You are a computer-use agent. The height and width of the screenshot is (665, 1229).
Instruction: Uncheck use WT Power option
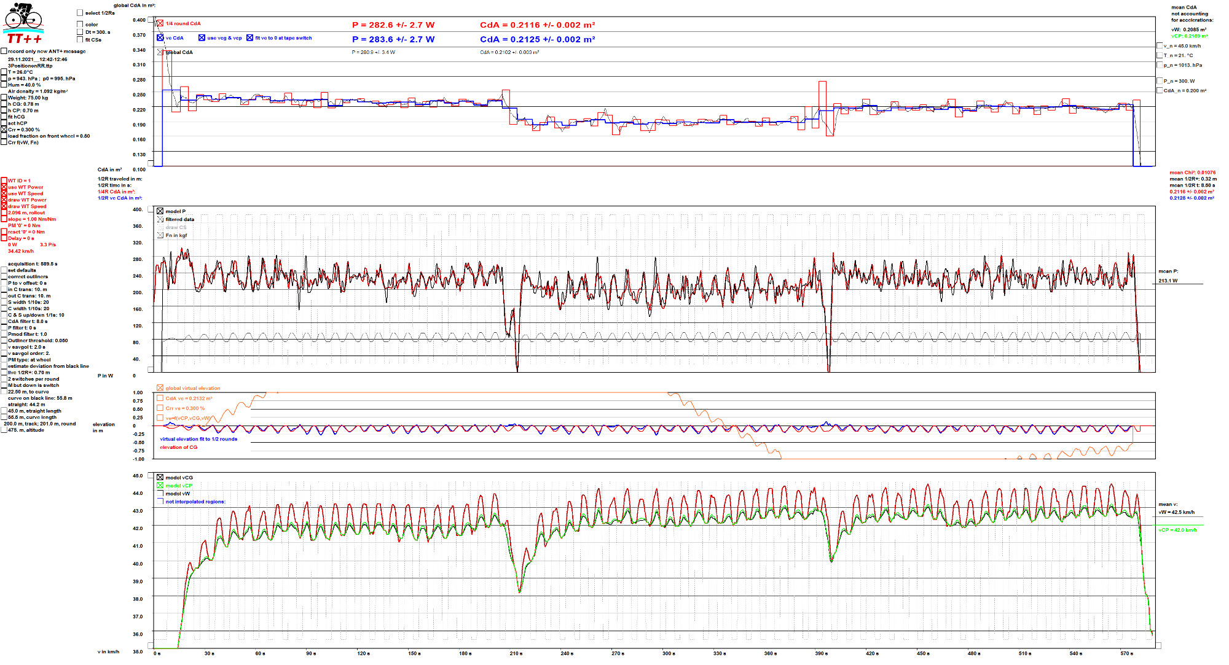(4, 187)
